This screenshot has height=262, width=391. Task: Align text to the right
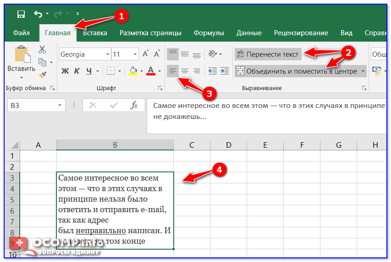pos(197,71)
